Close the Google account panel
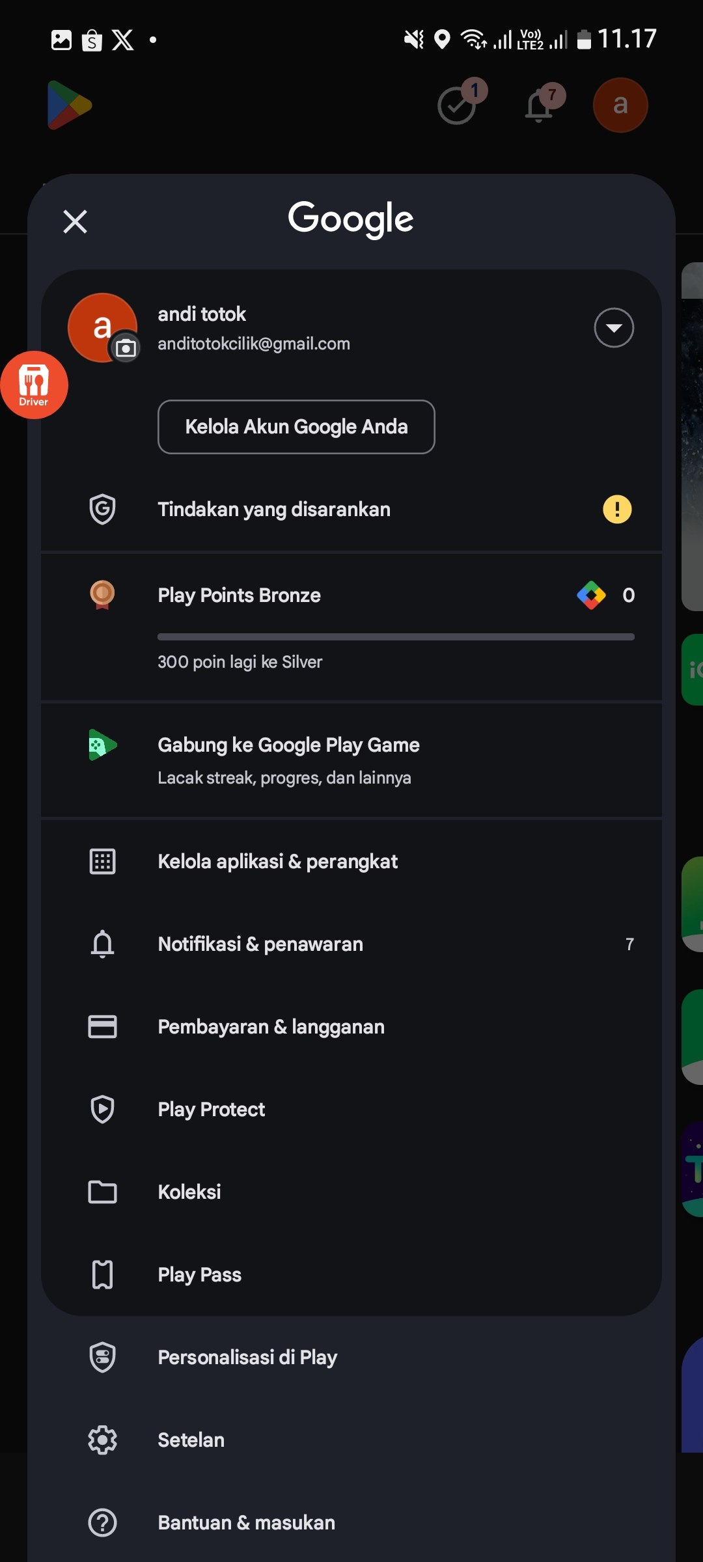Screen dimensions: 703x1562 pos(76,221)
